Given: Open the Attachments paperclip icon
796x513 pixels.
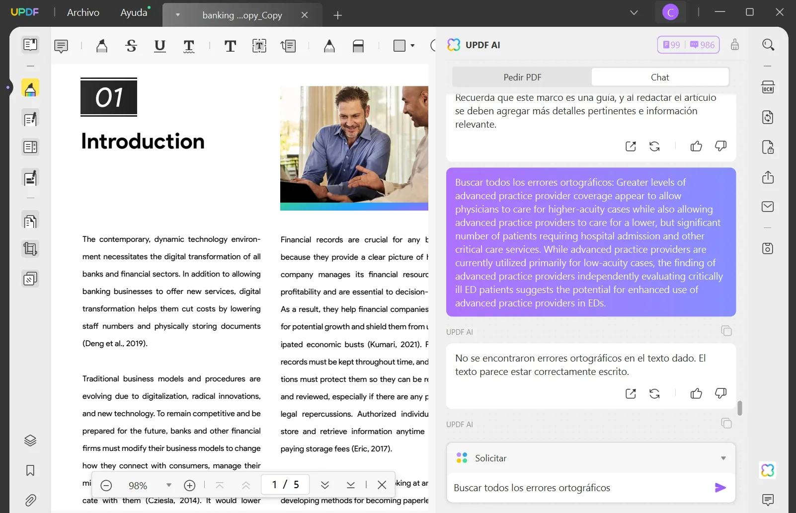Looking at the screenshot, I should tap(30, 500).
